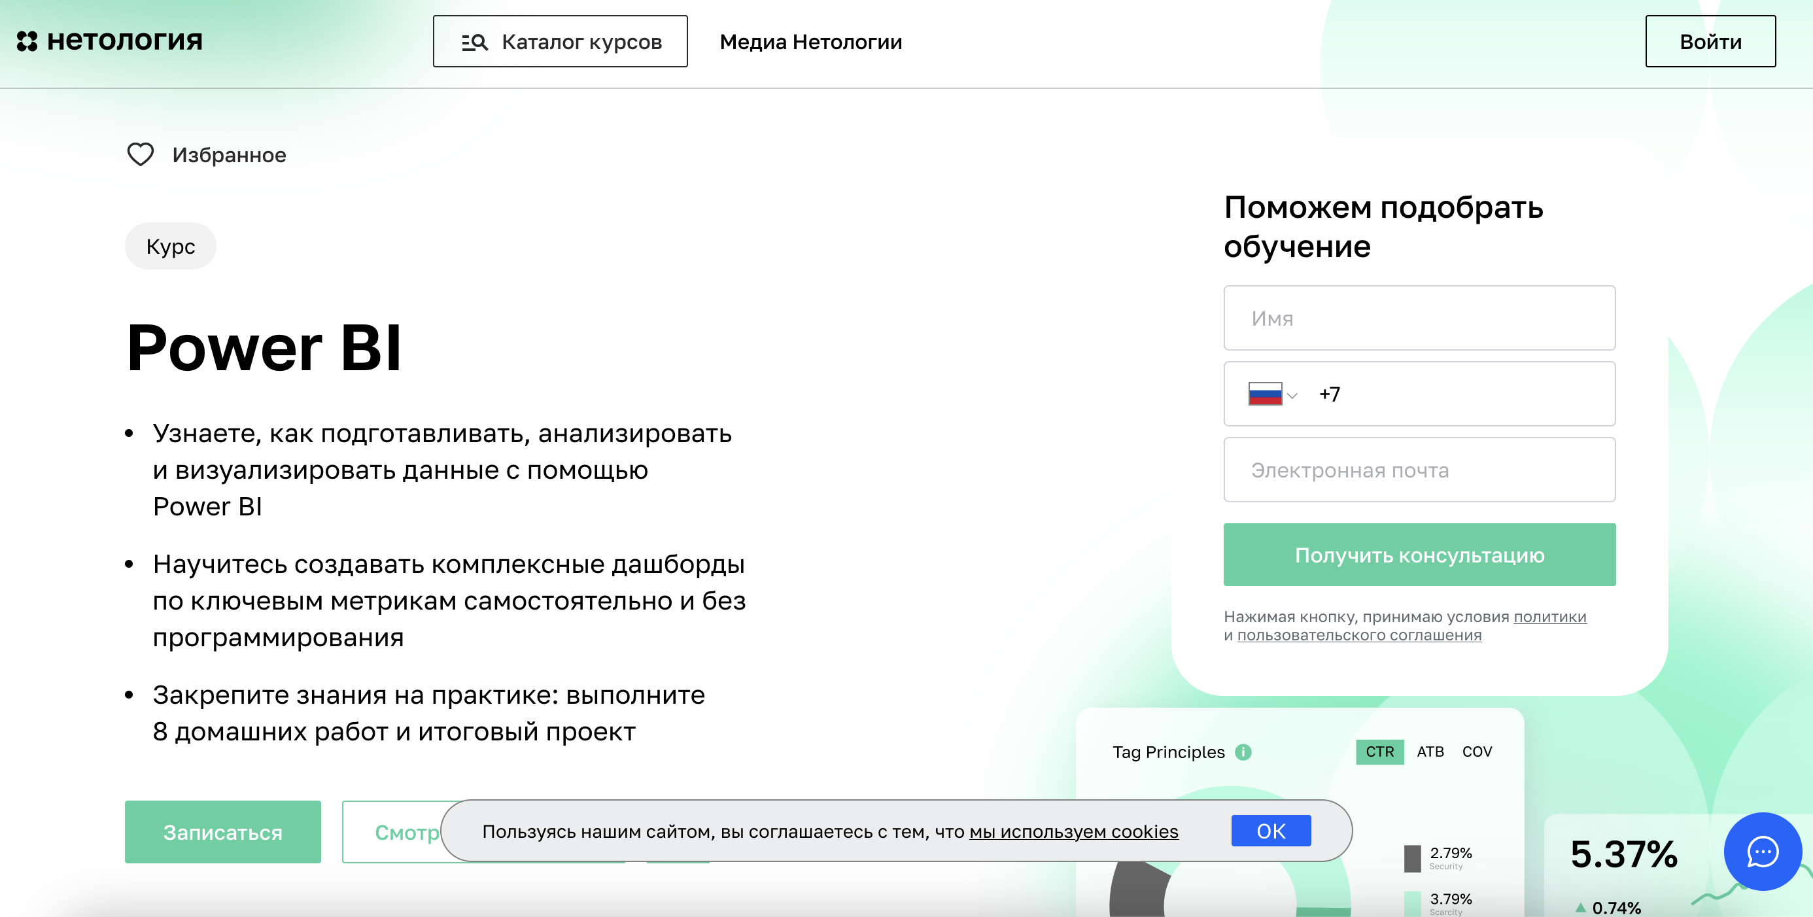Screen dimensions: 1813x917
Task: Focus the Имя input field
Action: pos(1419,318)
